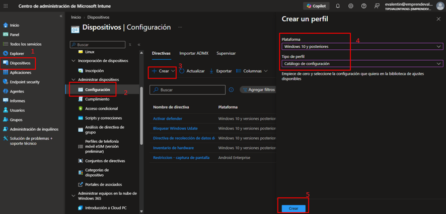446x214 pixels.
Task: Open Scripts y correcciones
Action: click(x=103, y=118)
